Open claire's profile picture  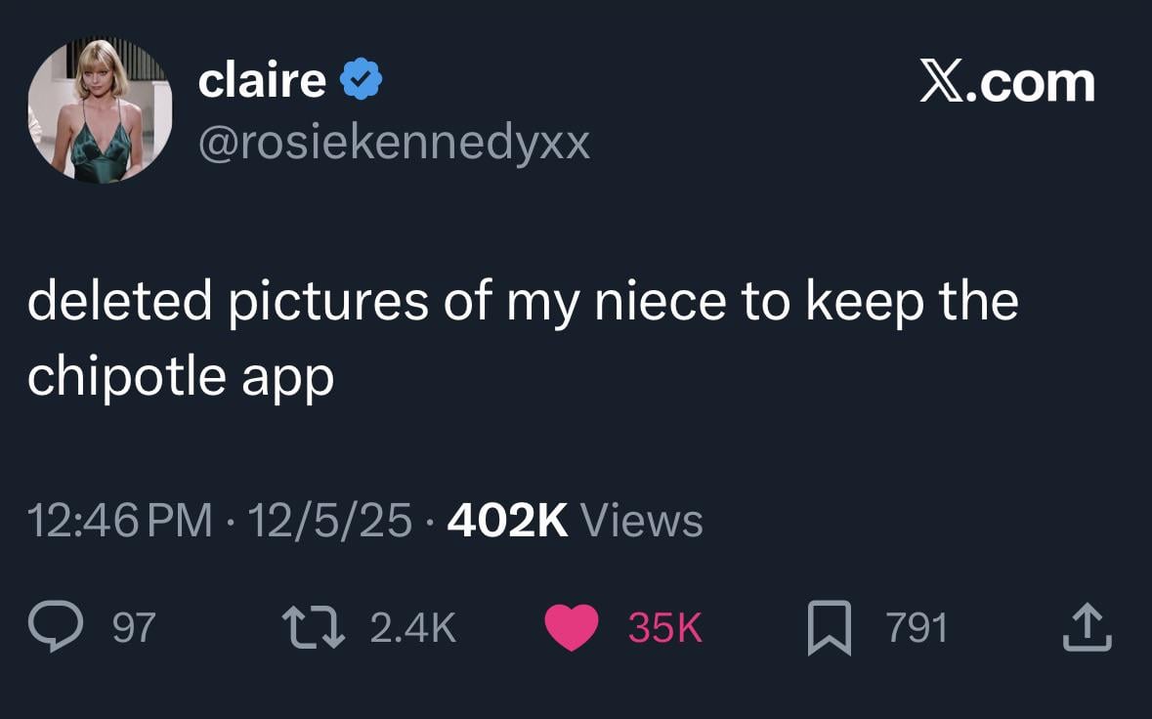(100, 110)
